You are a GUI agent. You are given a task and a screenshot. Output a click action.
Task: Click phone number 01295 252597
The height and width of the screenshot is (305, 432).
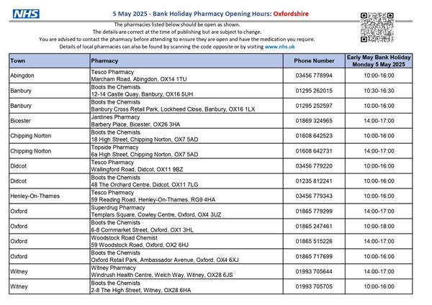tap(314, 106)
